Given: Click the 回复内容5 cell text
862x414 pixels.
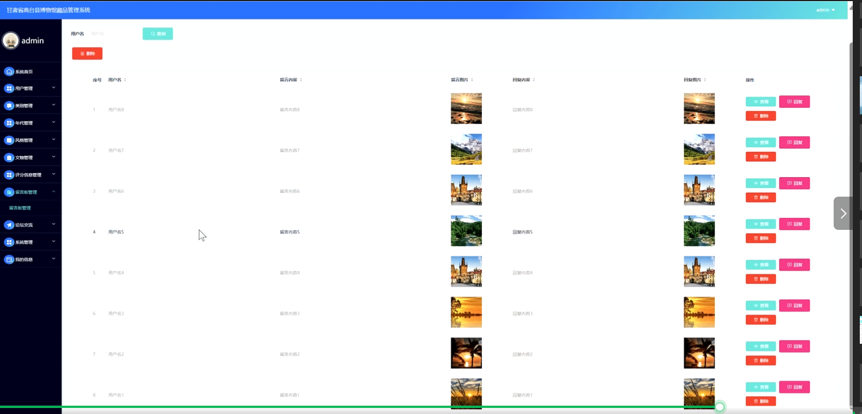Looking at the screenshot, I should click(522, 232).
